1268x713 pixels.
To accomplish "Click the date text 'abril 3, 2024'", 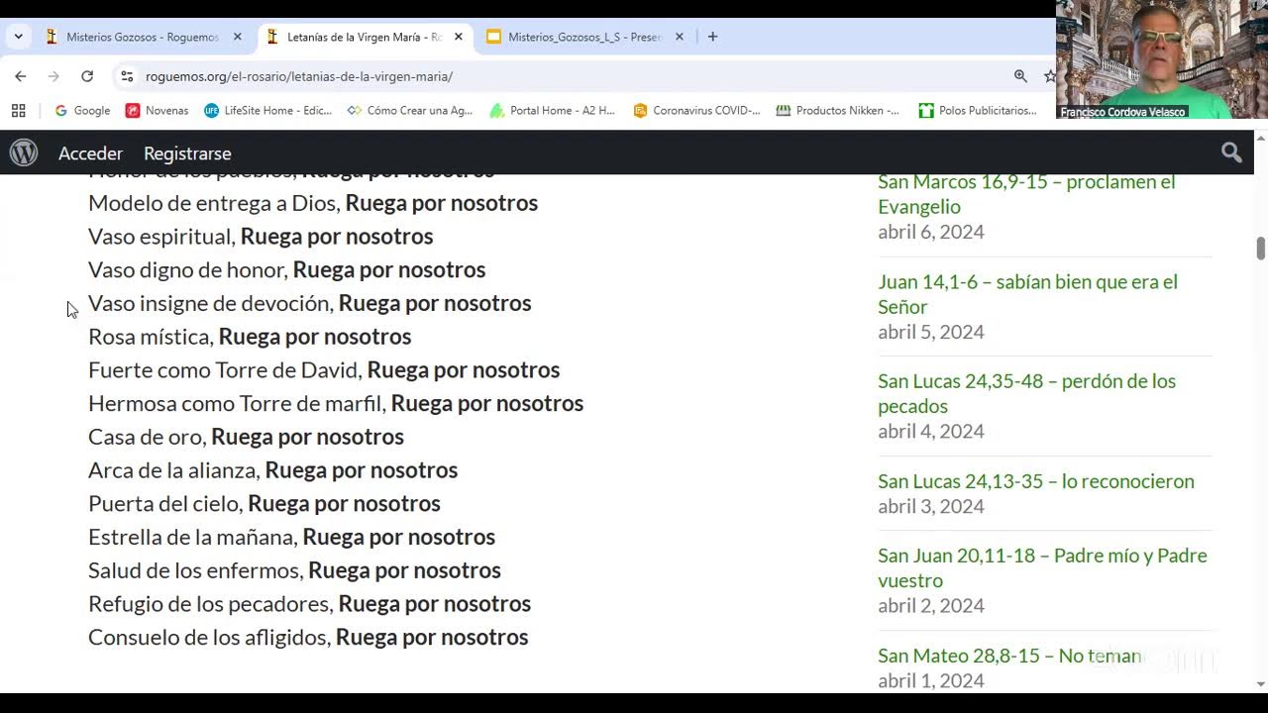I will tap(931, 506).
